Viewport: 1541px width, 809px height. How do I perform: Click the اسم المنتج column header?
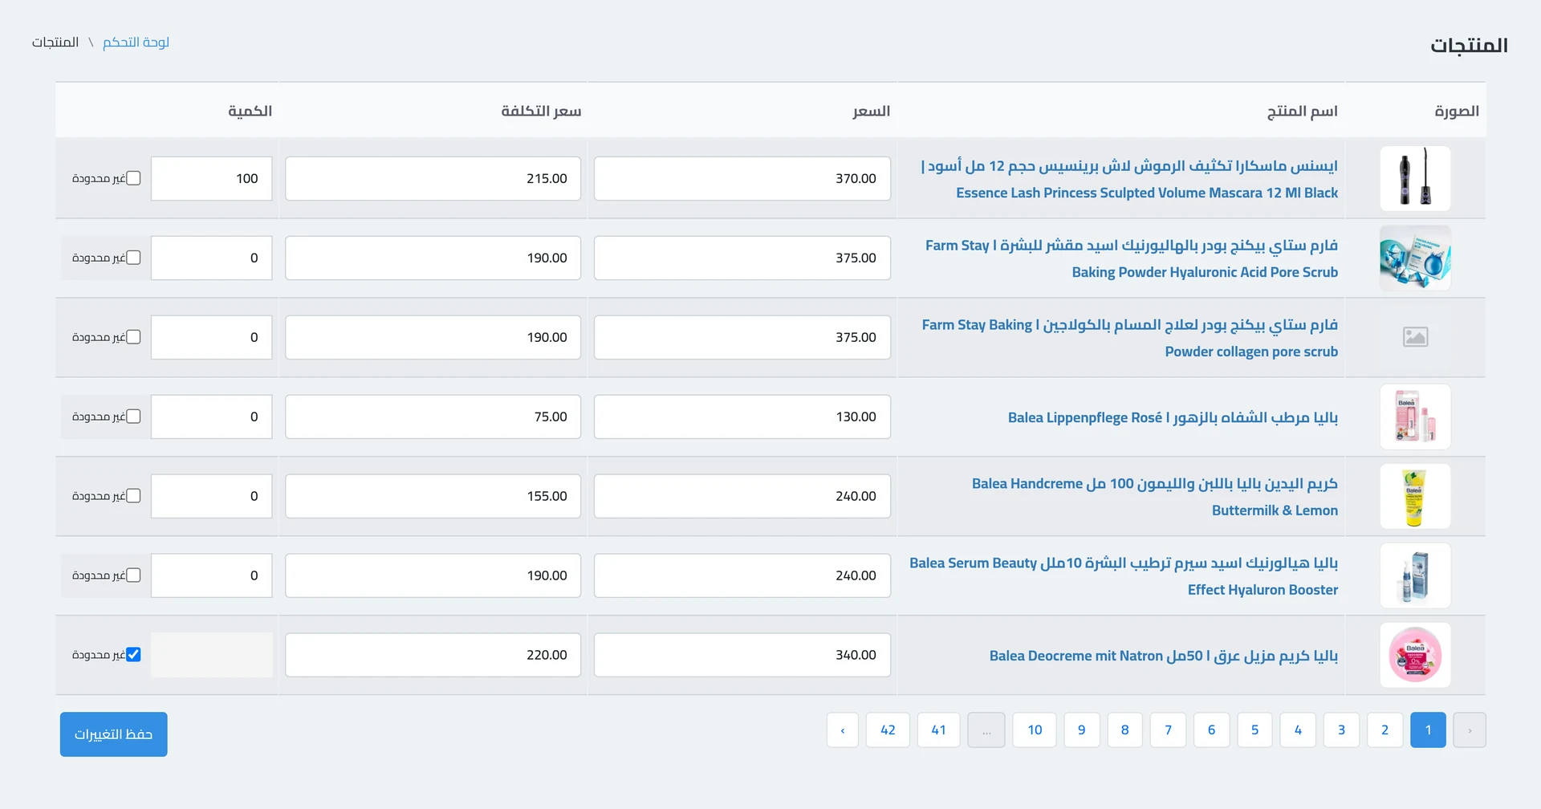tap(1302, 111)
